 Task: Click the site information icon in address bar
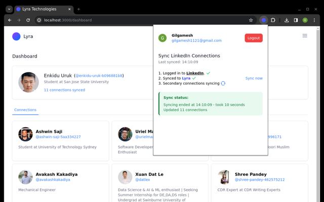click(39, 20)
